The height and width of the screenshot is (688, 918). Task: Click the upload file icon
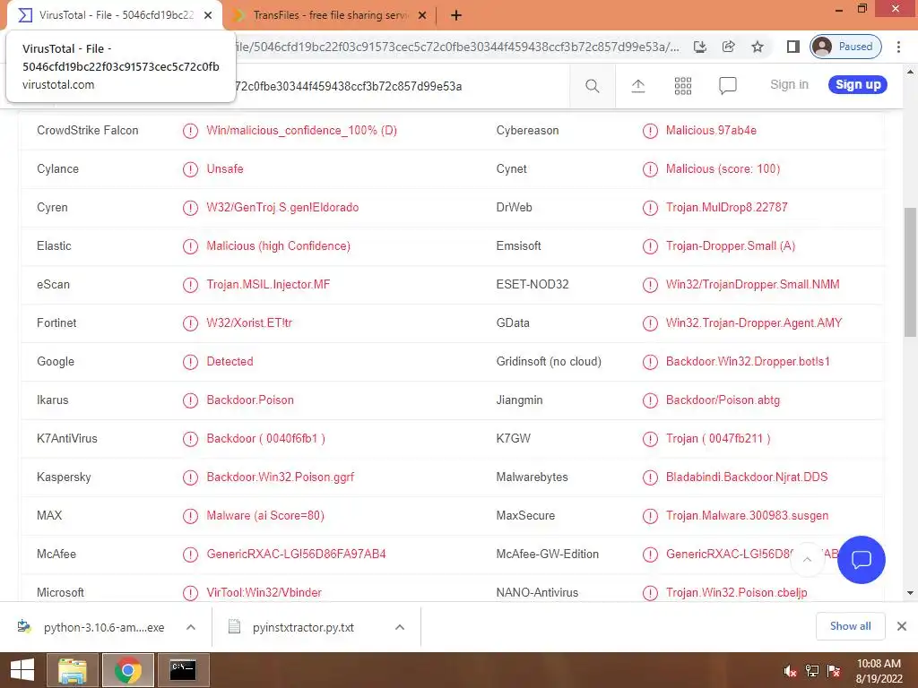click(x=638, y=86)
